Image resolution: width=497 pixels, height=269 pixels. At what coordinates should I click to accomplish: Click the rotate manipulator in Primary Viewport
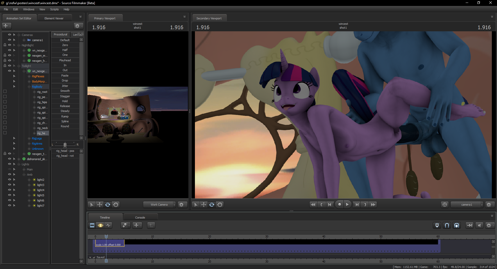tap(108, 205)
